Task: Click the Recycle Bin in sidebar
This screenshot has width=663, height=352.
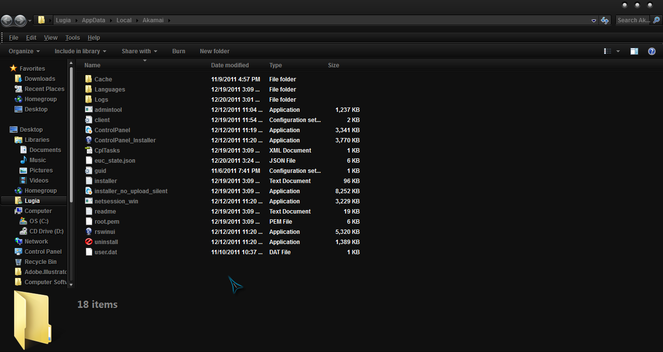Action: (40, 262)
